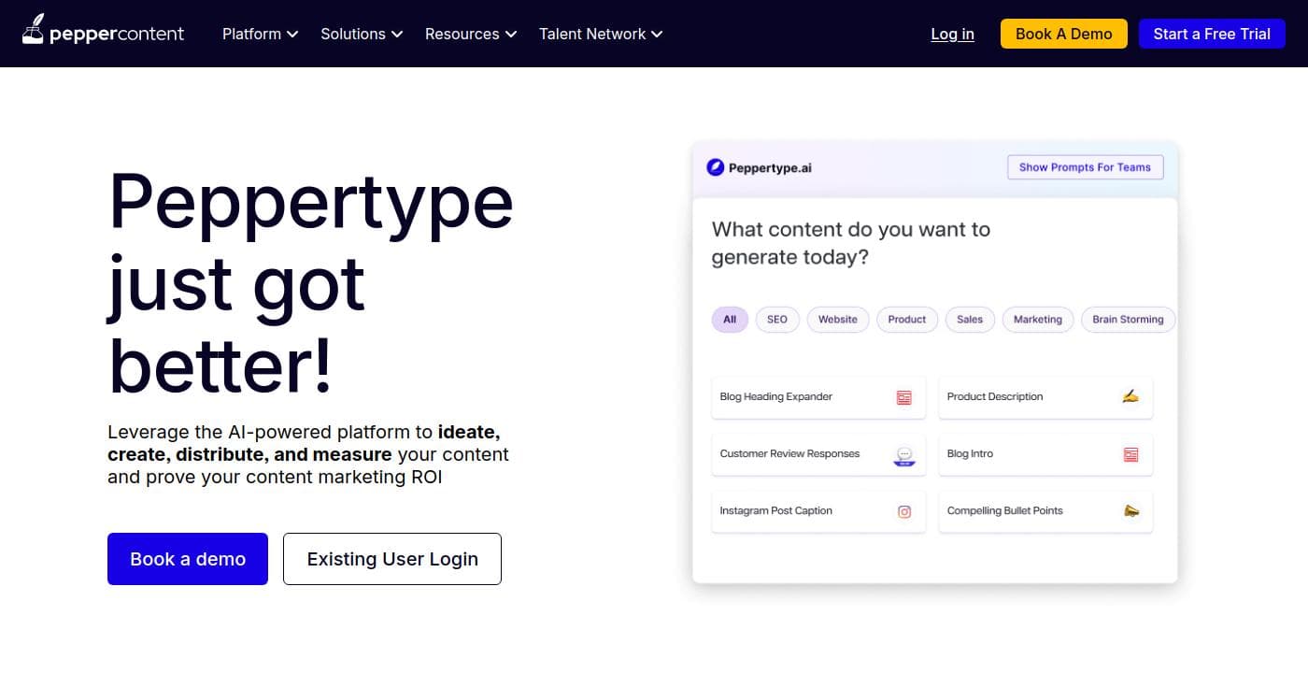Screen dimensions: 1308x687
Task: Enable the Marketing content filter
Action: pos(1037,319)
